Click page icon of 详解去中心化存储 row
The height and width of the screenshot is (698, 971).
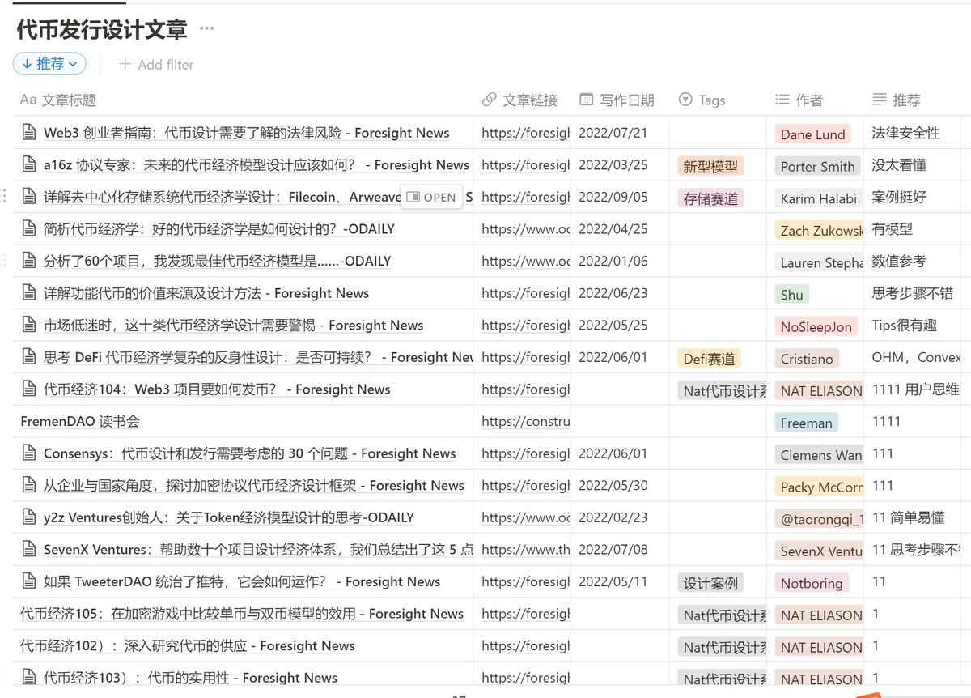29,197
